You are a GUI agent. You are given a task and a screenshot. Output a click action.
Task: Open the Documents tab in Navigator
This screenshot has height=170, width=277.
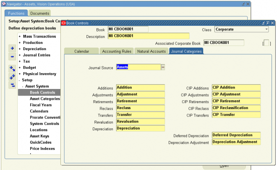pos(39,13)
